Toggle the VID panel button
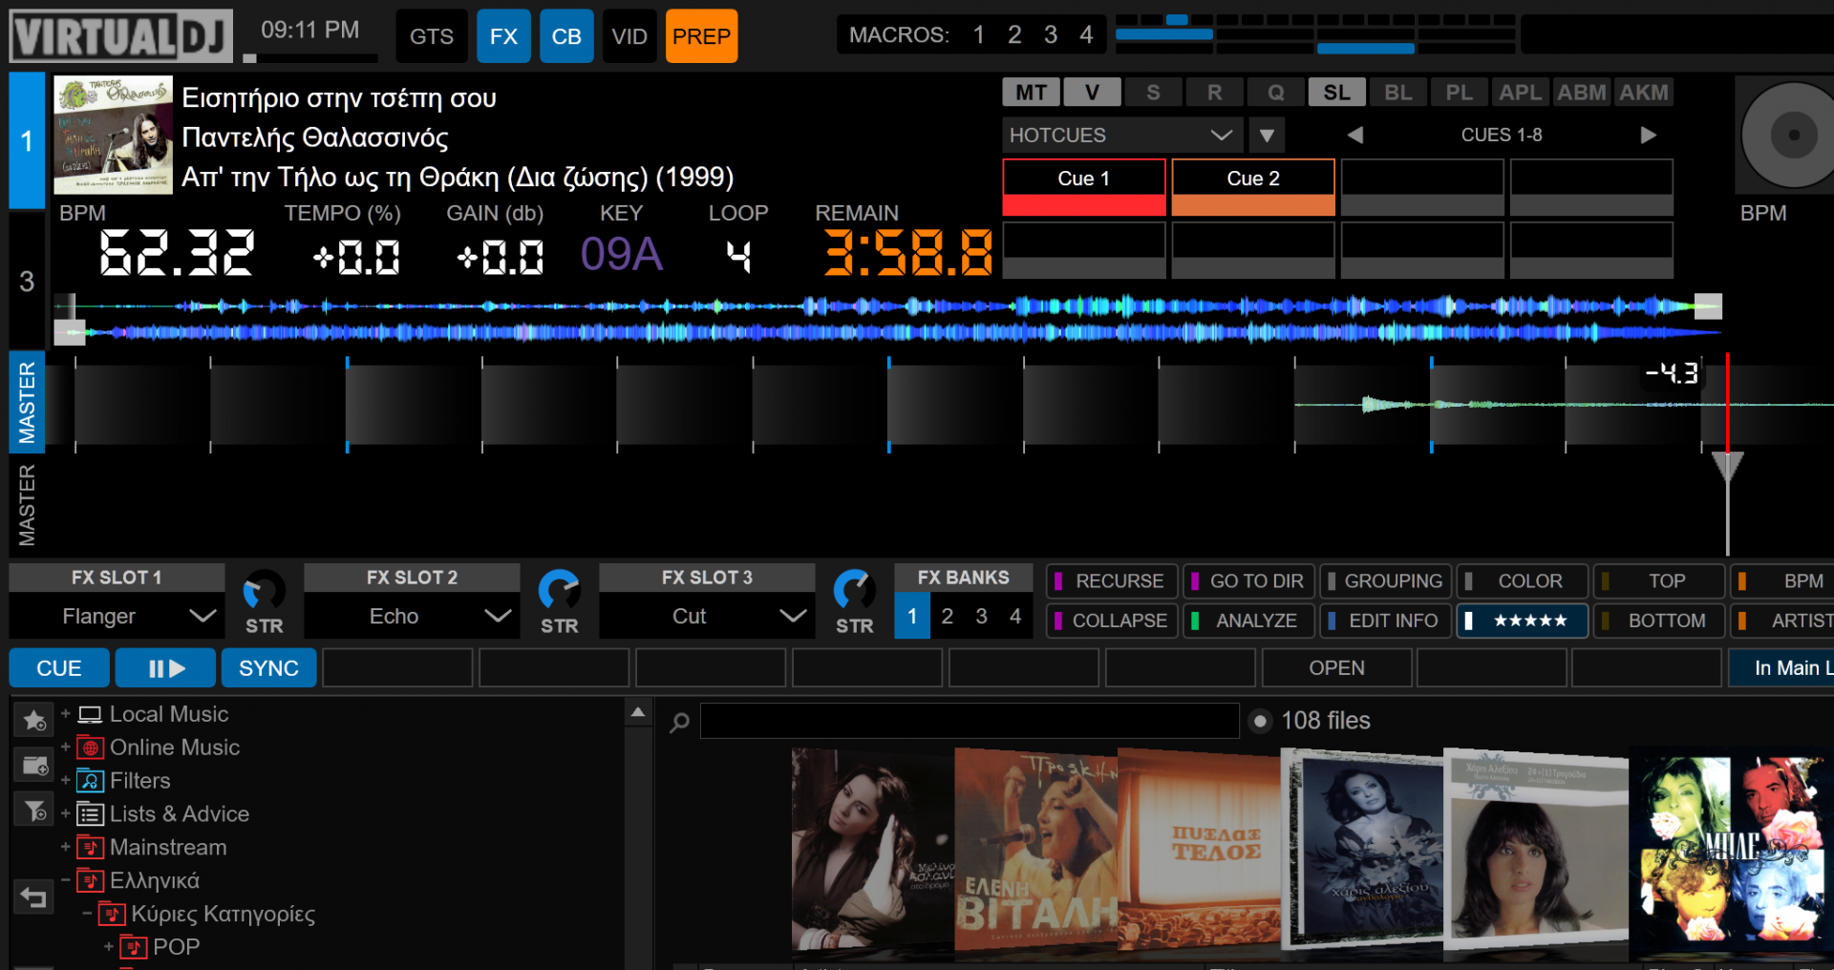Viewport: 1834px width, 970px height. [x=629, y=36]
